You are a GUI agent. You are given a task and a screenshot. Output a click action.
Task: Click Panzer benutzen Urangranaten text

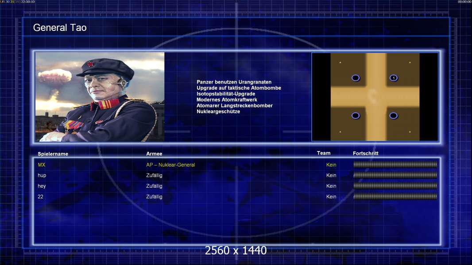(234, 82)
